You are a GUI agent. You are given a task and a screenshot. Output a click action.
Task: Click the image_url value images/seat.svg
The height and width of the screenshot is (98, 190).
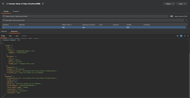[27, 64]
